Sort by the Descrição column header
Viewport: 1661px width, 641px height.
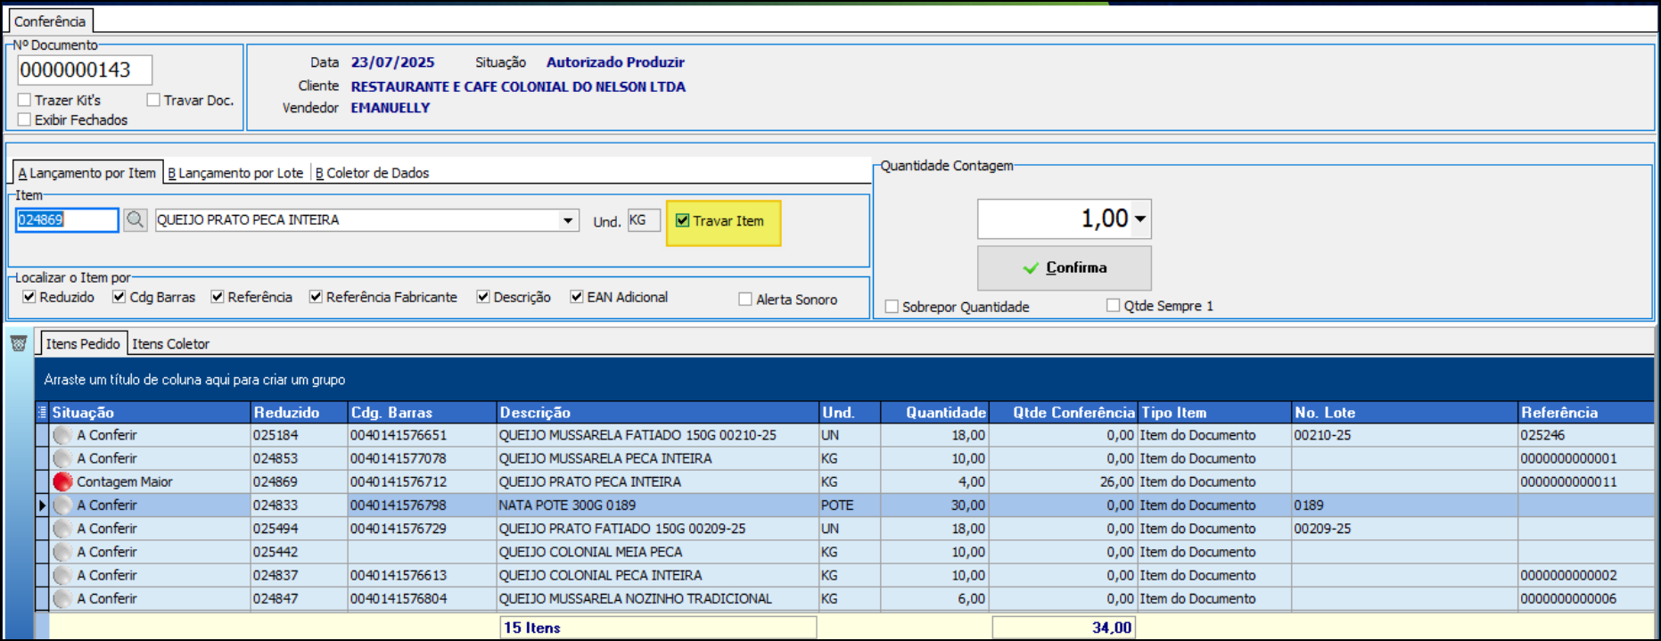pyautogui.click(x=658, y=412)
